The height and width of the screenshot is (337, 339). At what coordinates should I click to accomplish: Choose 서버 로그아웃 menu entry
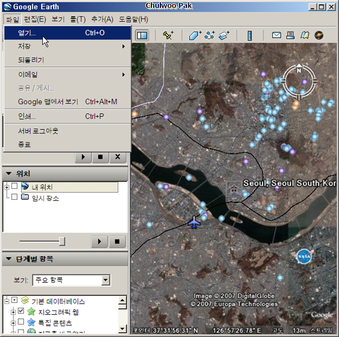(x=67, y=131)
